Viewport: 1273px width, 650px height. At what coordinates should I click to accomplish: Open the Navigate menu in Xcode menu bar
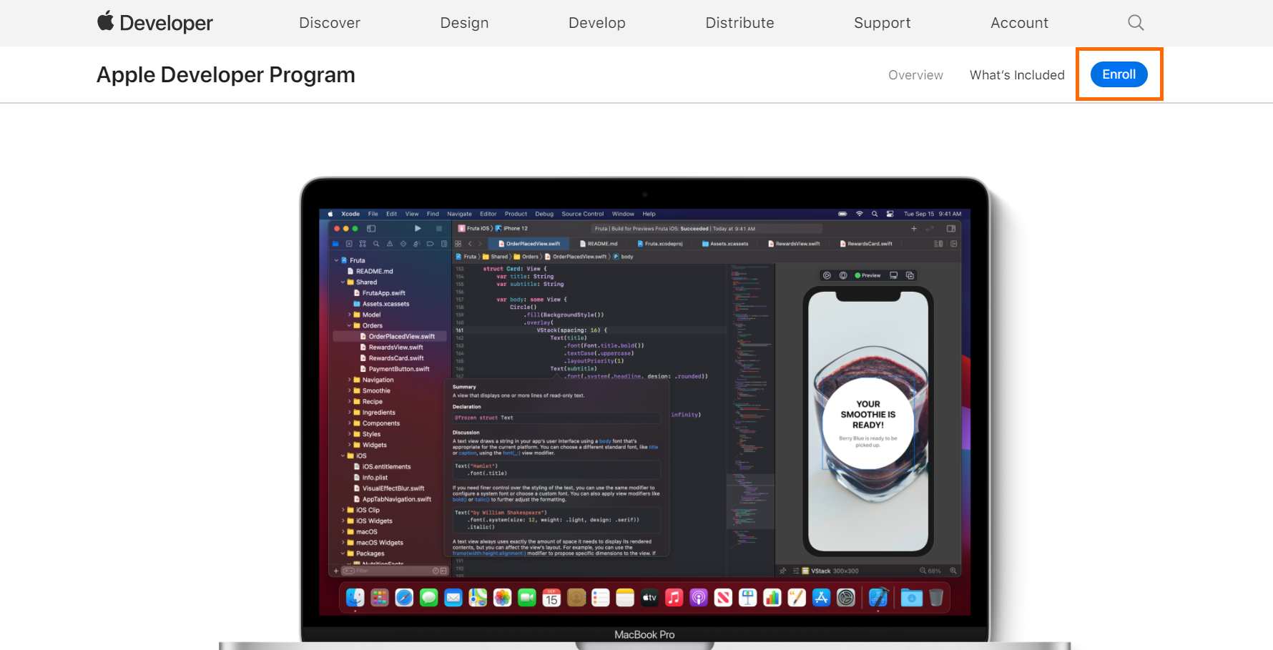[459, 214]
